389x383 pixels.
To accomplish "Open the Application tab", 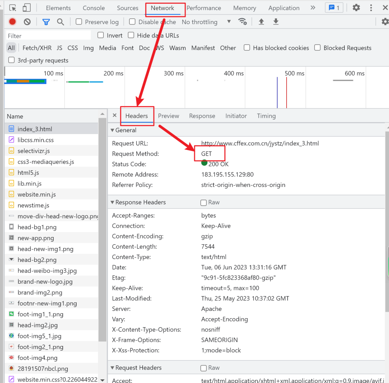I will pos(284,8).
